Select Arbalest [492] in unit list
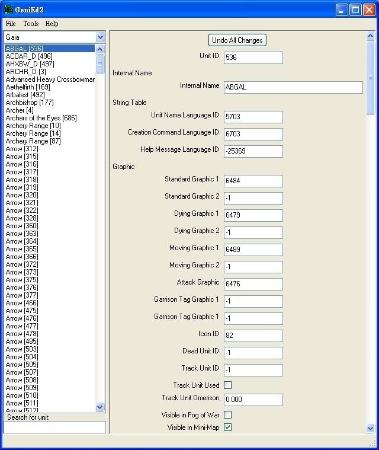Viewport: 379px width, 450px height. tap(50, 95)
